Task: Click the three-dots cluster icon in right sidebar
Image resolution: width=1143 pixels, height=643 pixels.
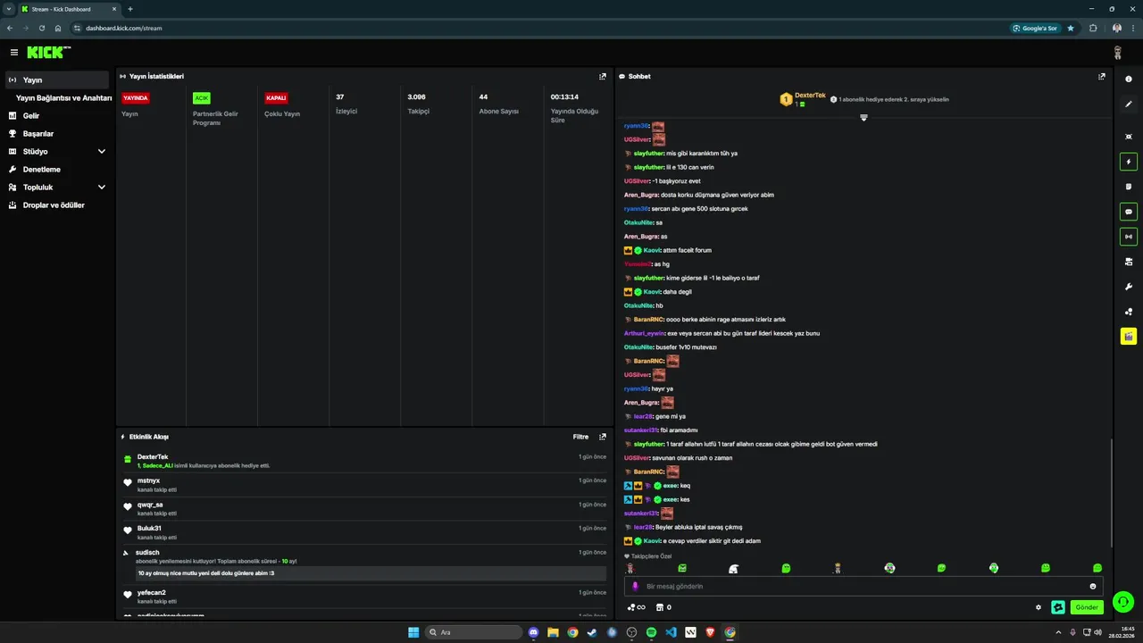Action: 1129,312
